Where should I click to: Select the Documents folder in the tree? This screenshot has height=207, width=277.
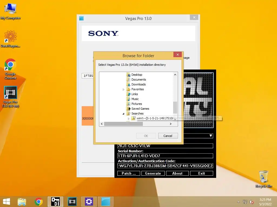[x=139, y=80]
